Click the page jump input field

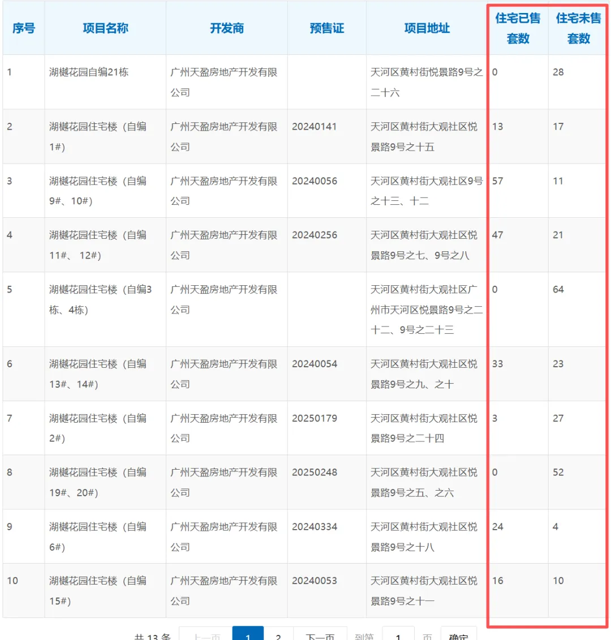point(398,635)
